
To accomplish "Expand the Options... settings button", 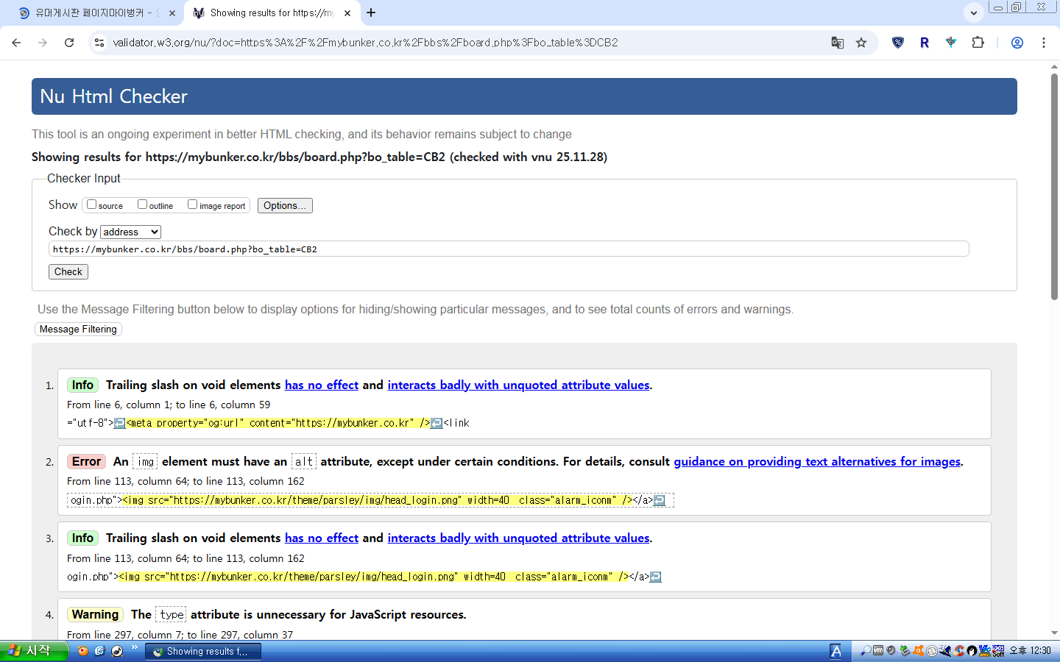I will click(285, 205).
